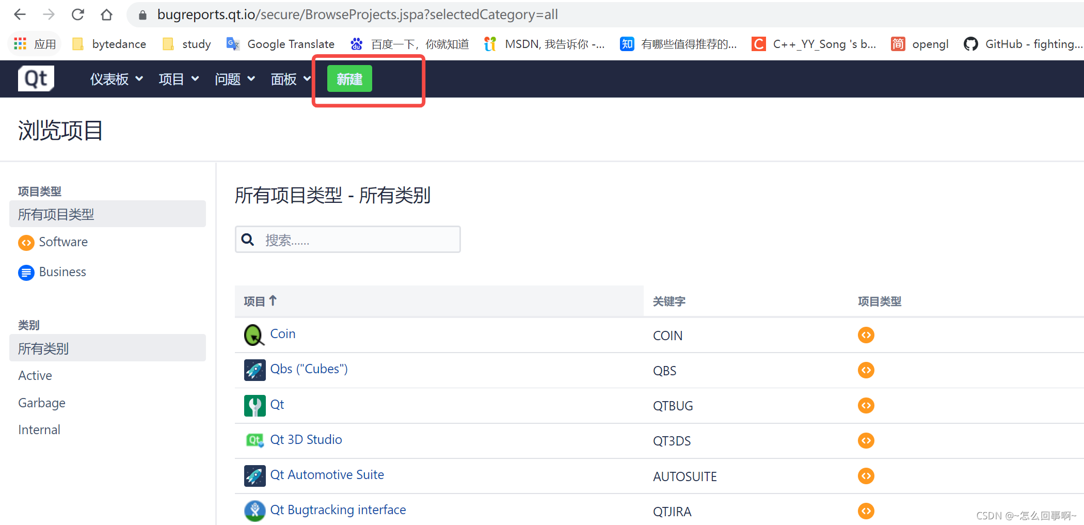The height and width of the screenshot is (525, 1084).
Task: Select the Active category filter
Action: pos(35,375)
